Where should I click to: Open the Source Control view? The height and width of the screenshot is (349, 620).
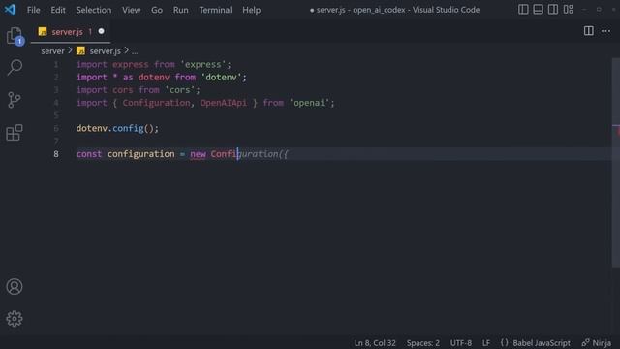[x=15, y=100]
